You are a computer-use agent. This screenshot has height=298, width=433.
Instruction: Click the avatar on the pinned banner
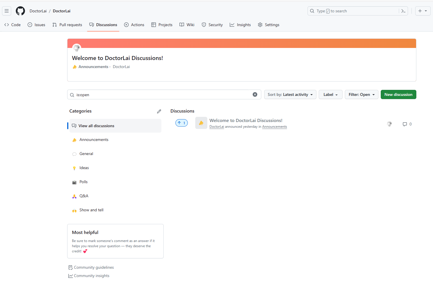pyautogui.click(x=77, y=48)
